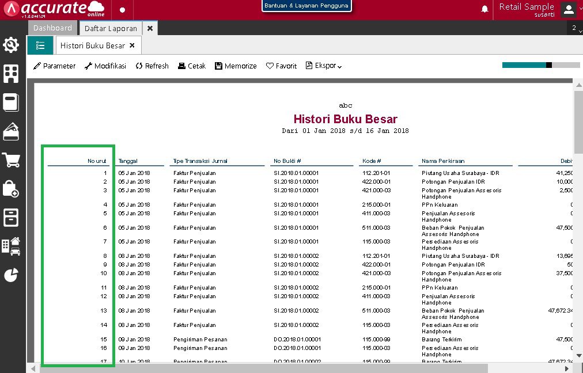
Task: Open the susanti user account menu
Action: [568, 9]
